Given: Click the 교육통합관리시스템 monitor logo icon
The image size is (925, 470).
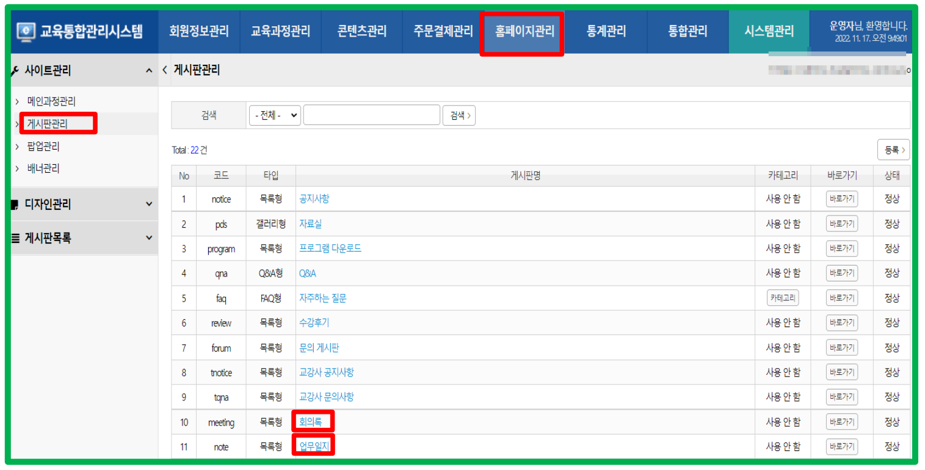Looking at the screenshot, I should tap(26, 31).
